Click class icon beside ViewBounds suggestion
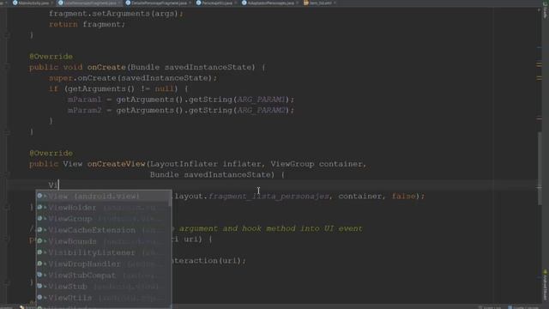Image resolution: width=549 pixels, height=309 pixels. click(x=39, y=240)
